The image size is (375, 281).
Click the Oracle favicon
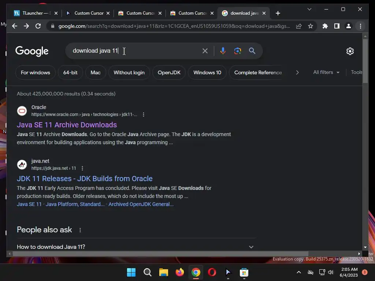[x=22, y=111]
